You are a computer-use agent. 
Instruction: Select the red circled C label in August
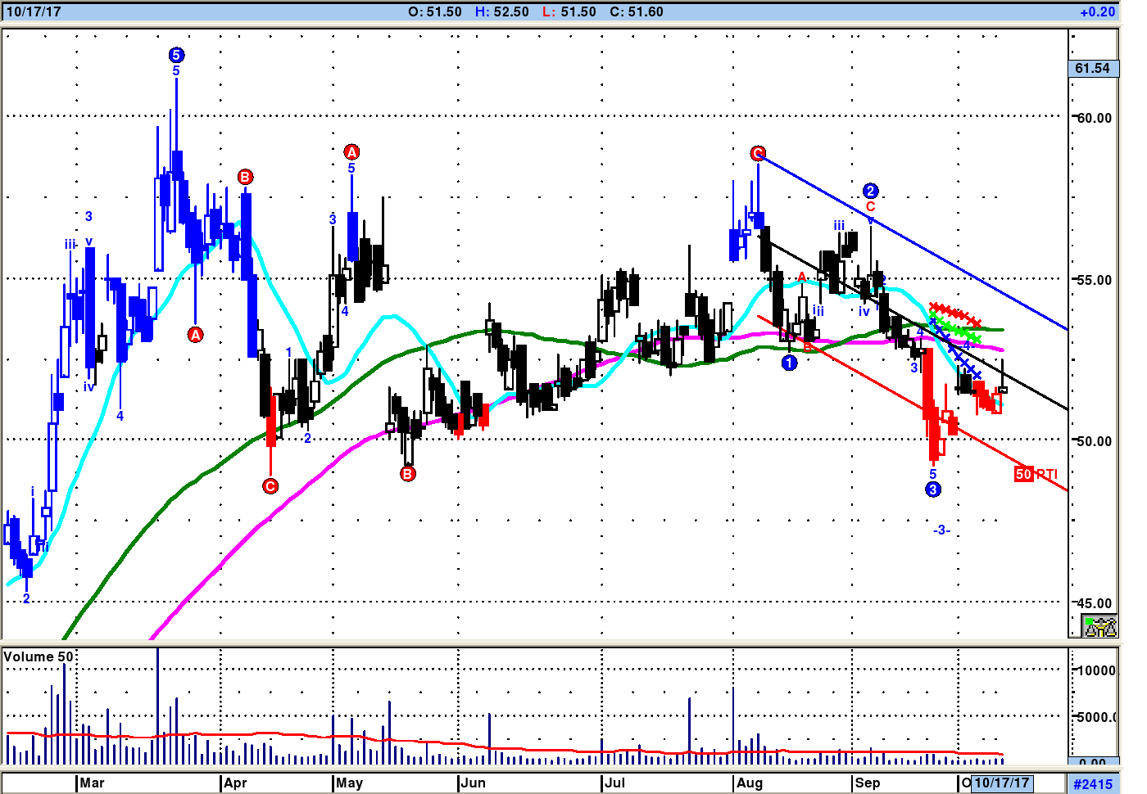(x=758, y=153)
